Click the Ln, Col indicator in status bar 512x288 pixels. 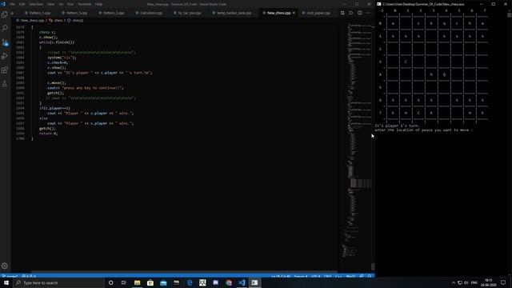click(281, 277)
